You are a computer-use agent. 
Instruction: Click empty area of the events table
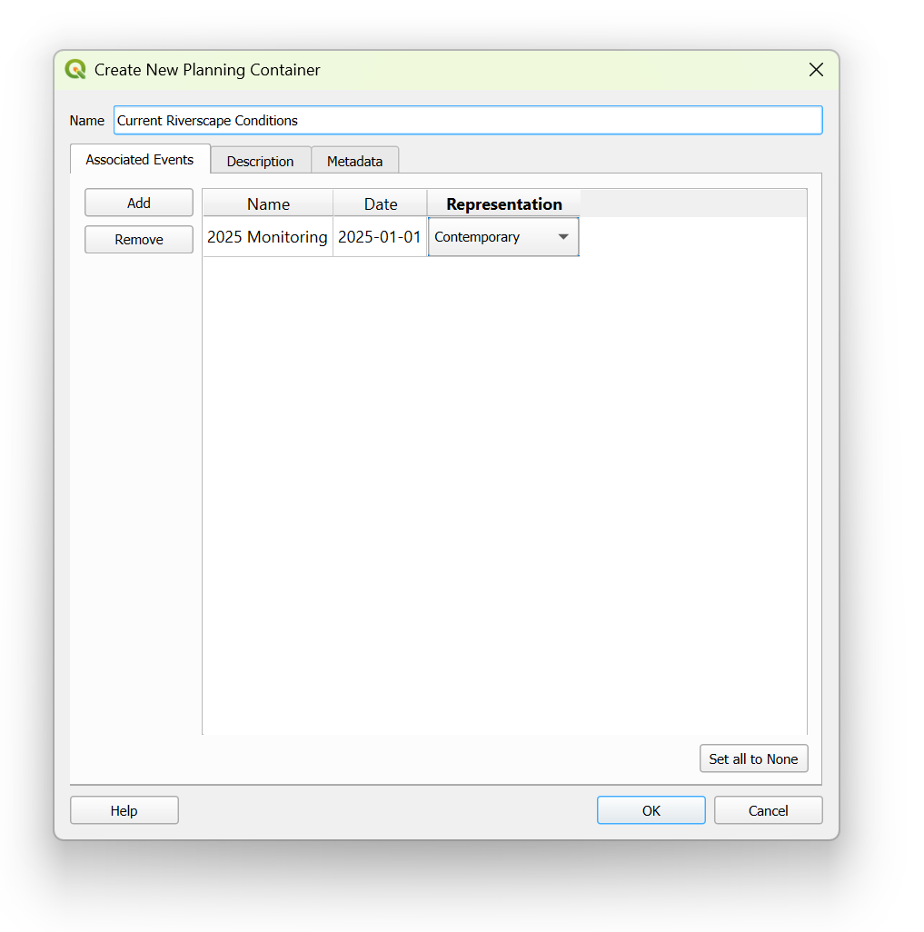tap(503, 491)
